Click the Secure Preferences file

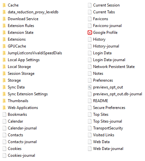[x=106, y=108]
